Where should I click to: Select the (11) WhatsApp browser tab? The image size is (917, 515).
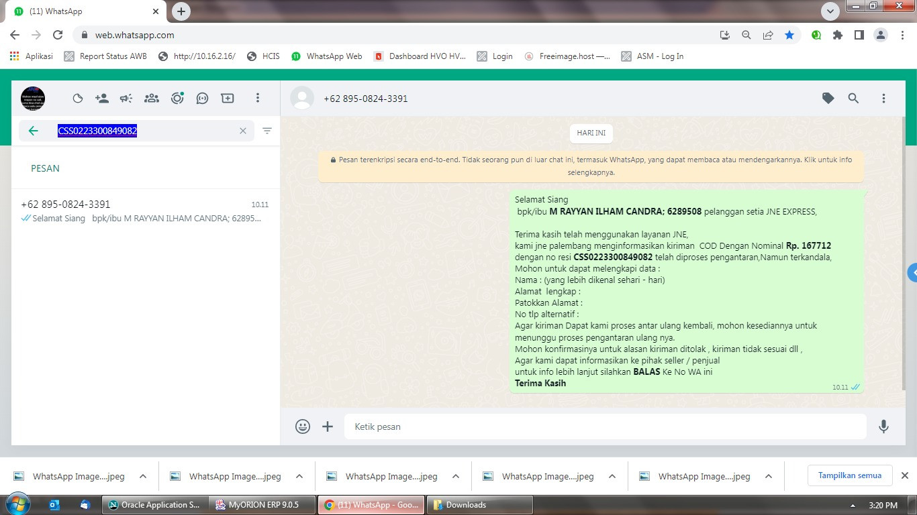point(87,11)
